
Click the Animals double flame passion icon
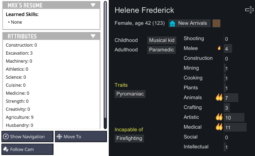click(219, 97)
